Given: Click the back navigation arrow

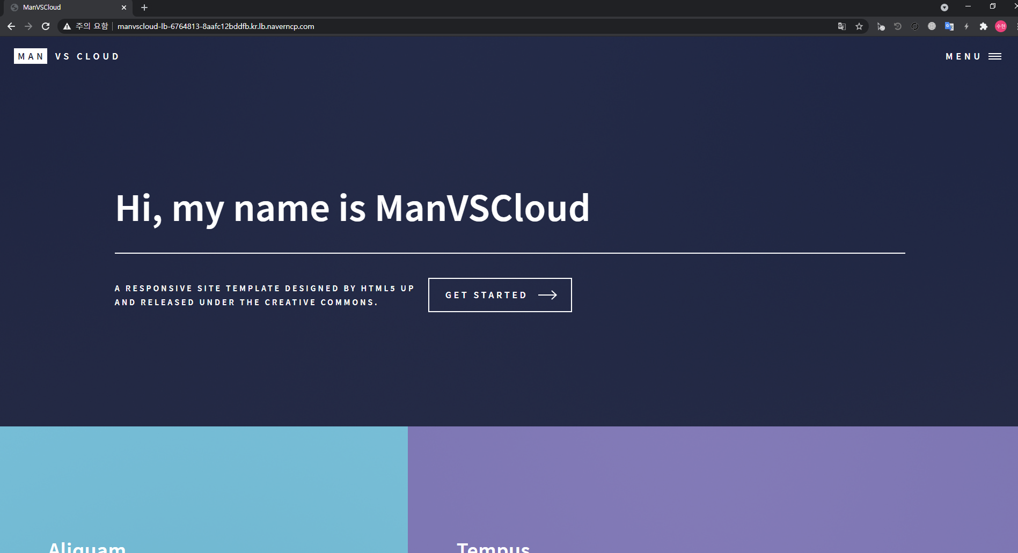Looking at the screenshot, I should [11, 26].
